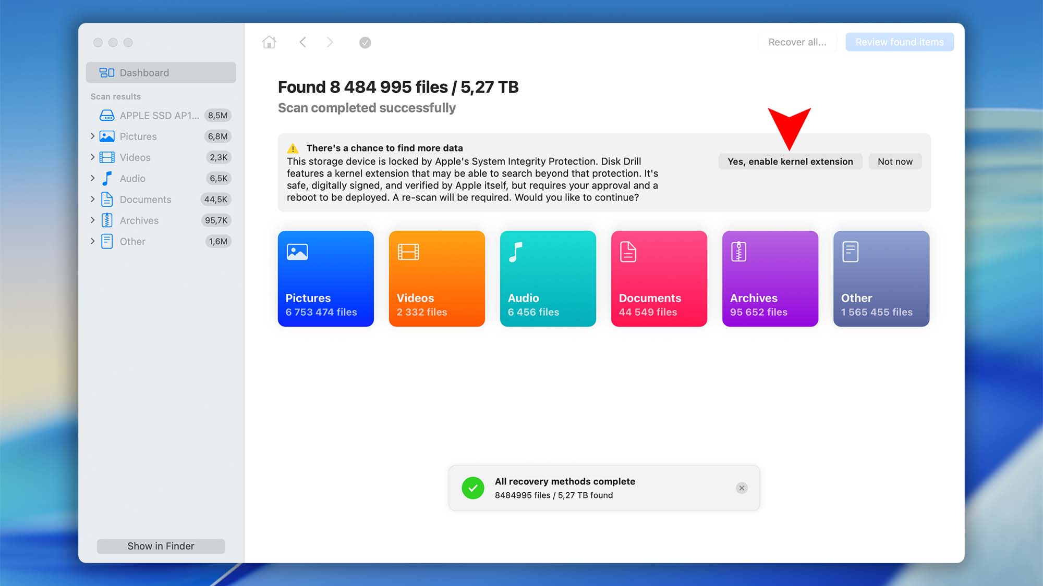Click the Not now button
The image size is (1043, 586).
[x=895, y=161]
